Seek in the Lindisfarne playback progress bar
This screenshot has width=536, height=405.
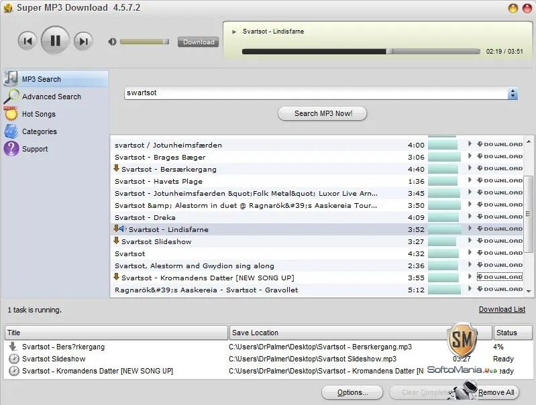361,51
